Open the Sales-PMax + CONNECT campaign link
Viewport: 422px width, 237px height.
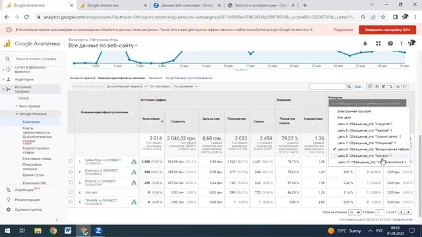103,160
